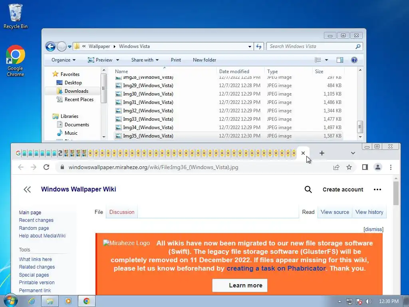Screen dimensions: 409x307
Task: Open the View source tab
Action: [x=335, y=212]
